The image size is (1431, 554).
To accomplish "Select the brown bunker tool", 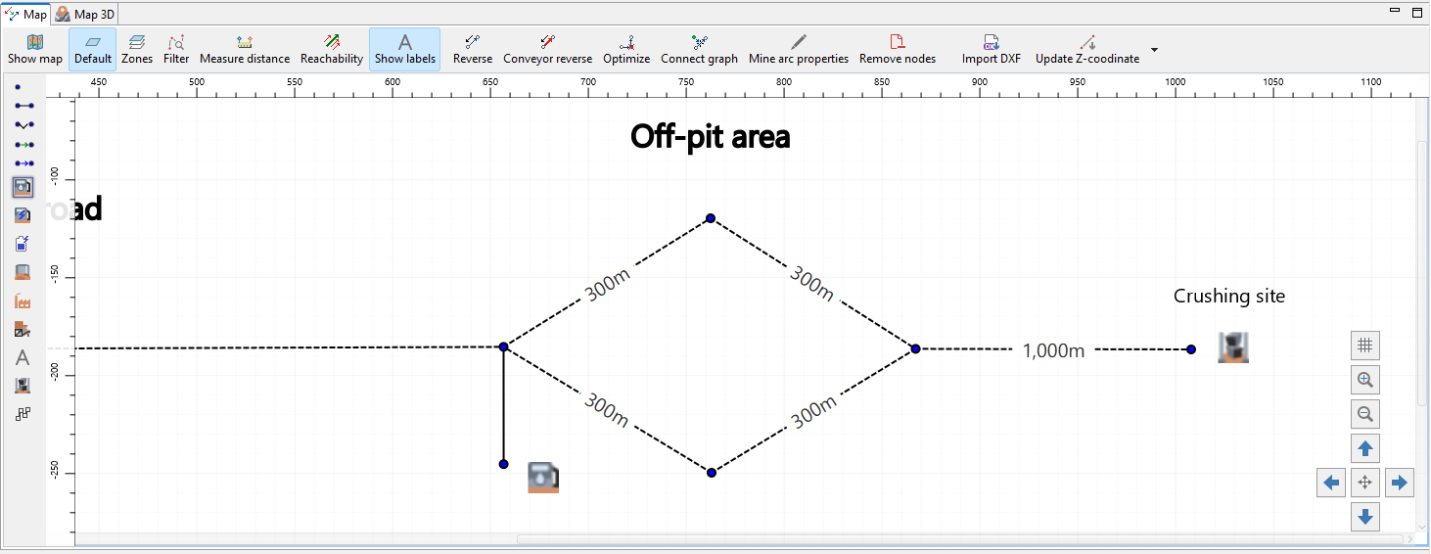I will [x=23, y=271].
